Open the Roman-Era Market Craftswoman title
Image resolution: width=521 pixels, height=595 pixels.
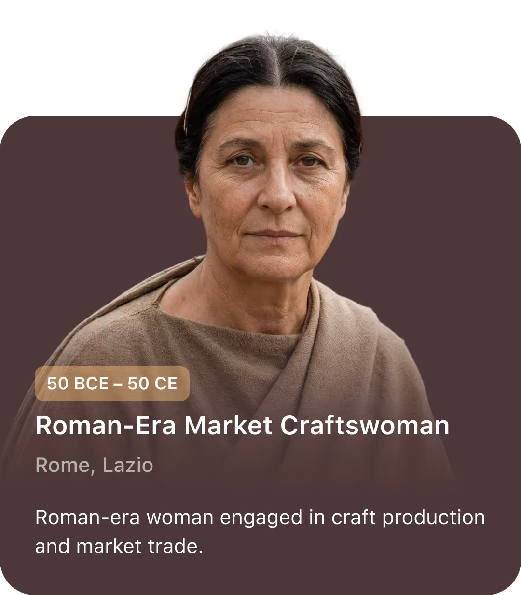[x=242, y=426]
